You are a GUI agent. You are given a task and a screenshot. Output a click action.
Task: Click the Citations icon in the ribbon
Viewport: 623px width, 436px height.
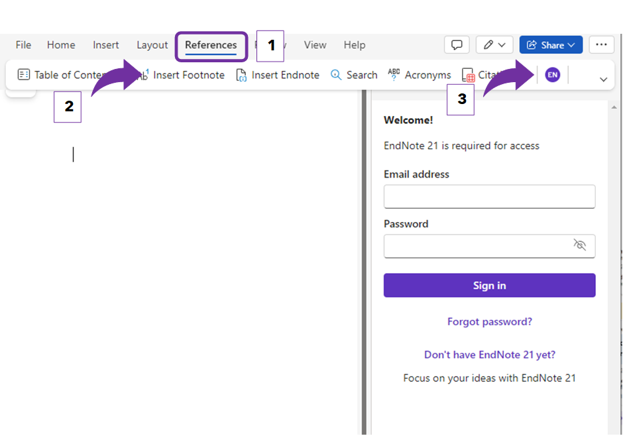(x=468, y=75)
